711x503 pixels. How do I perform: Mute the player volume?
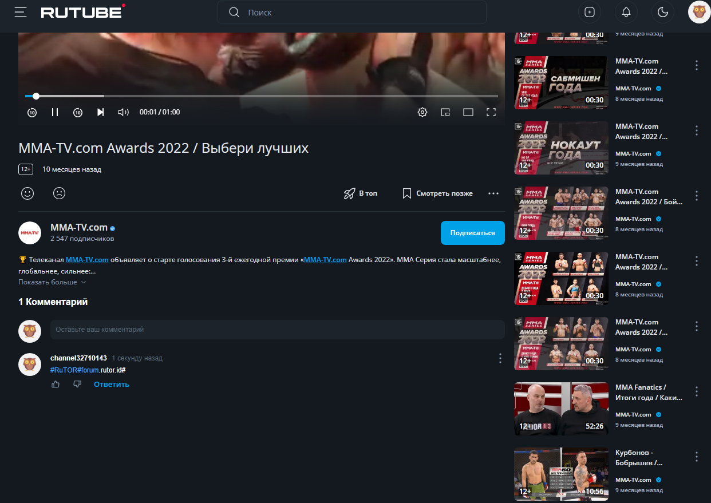point(123,112)
